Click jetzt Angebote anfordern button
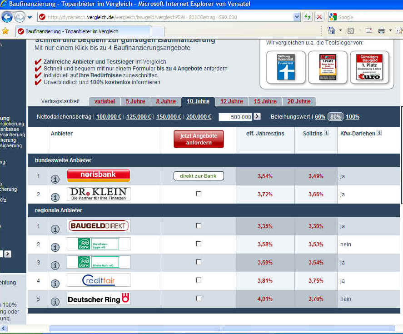The height and width of the screenshot is (334, 403). [199, 139]
